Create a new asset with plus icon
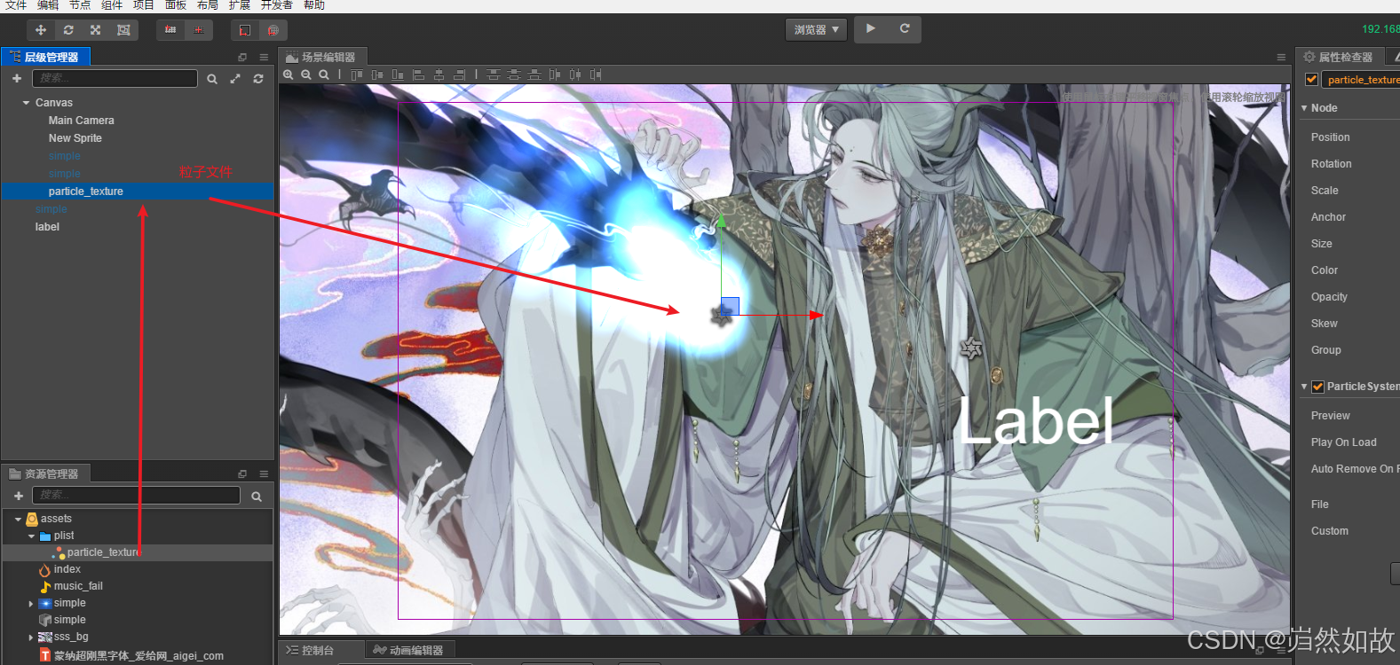The image size is (1400, 665). pos(19,496)
